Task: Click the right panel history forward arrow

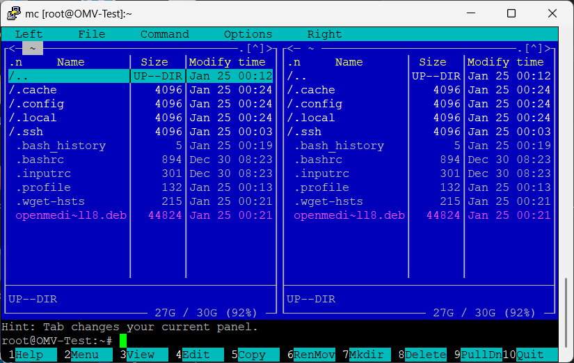Action: pos(548,48)
